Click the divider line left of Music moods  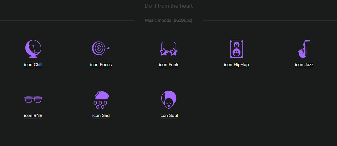[x=67, y=20]
